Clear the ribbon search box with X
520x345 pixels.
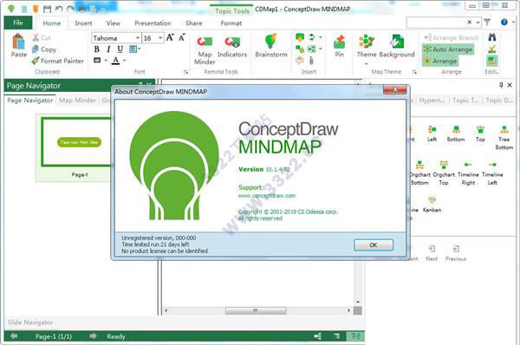[x=469, y=23]
